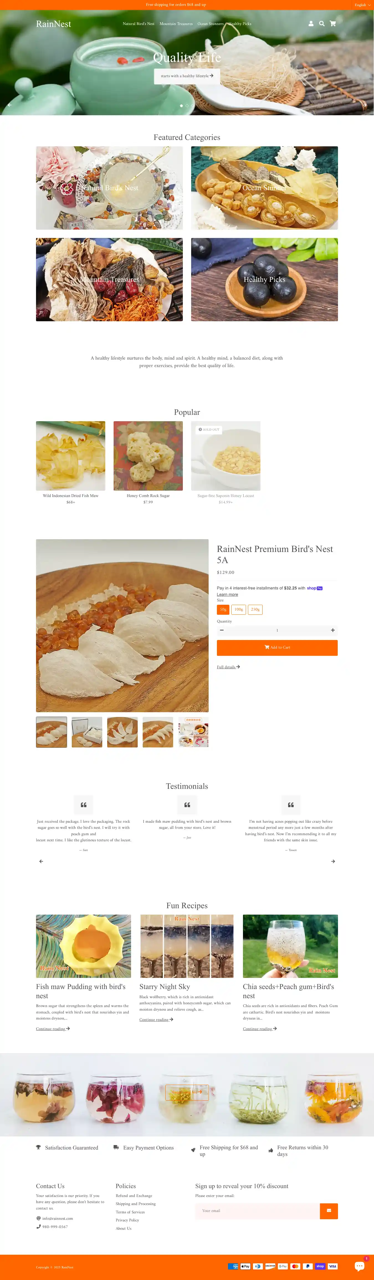Submit email with envelope button
The height and width of the screenshot is (1280, 374).
[x=328, y=1210]
